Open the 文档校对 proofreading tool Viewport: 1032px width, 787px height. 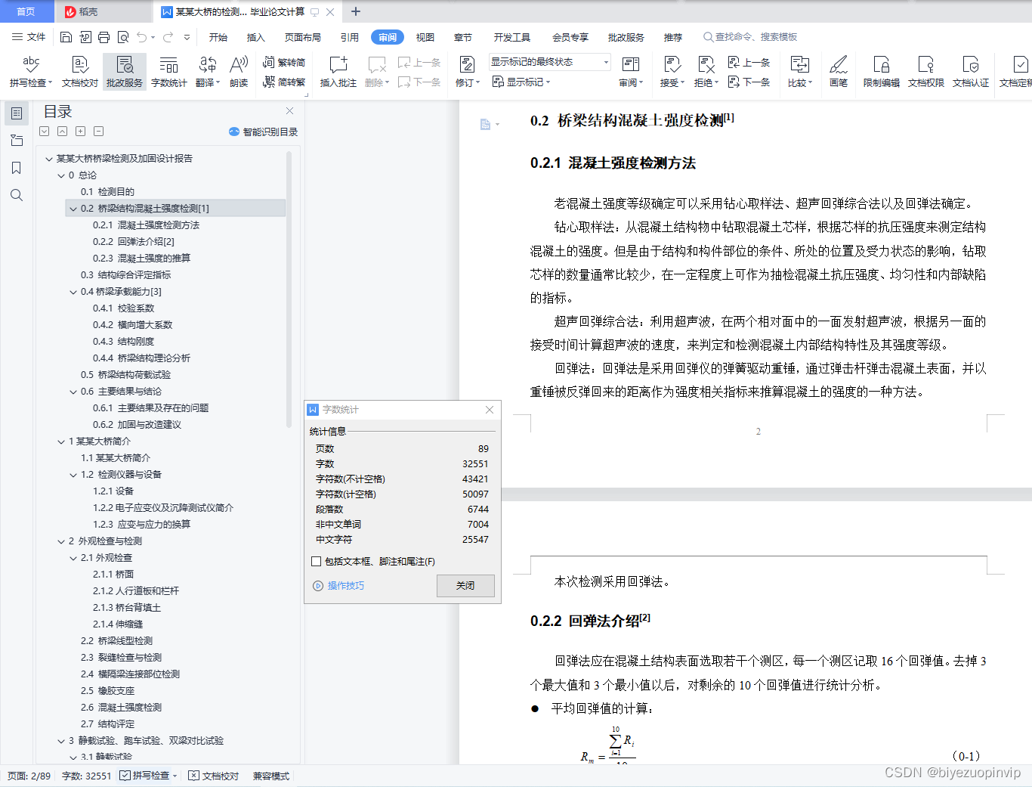coord(80,72)
